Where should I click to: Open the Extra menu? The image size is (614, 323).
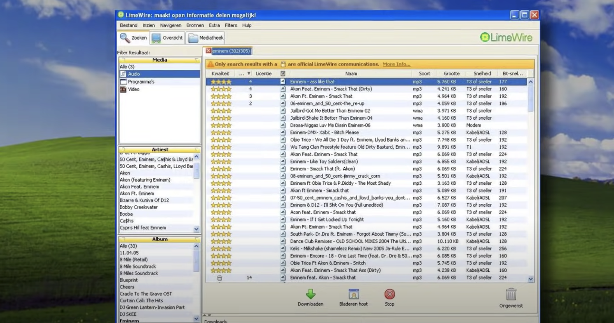point(214,25)
